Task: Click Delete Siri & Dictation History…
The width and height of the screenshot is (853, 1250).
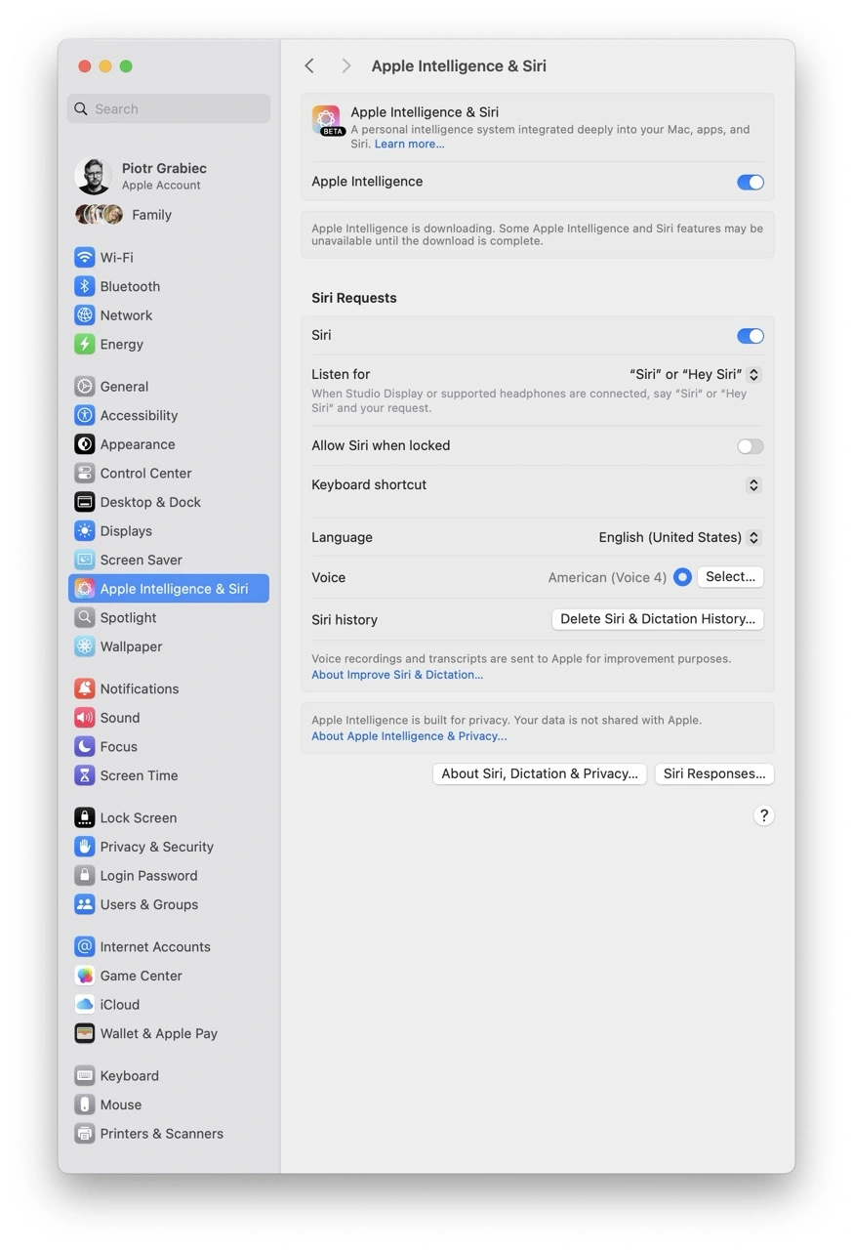Action: pyautogui.click(x=658, y=619)
